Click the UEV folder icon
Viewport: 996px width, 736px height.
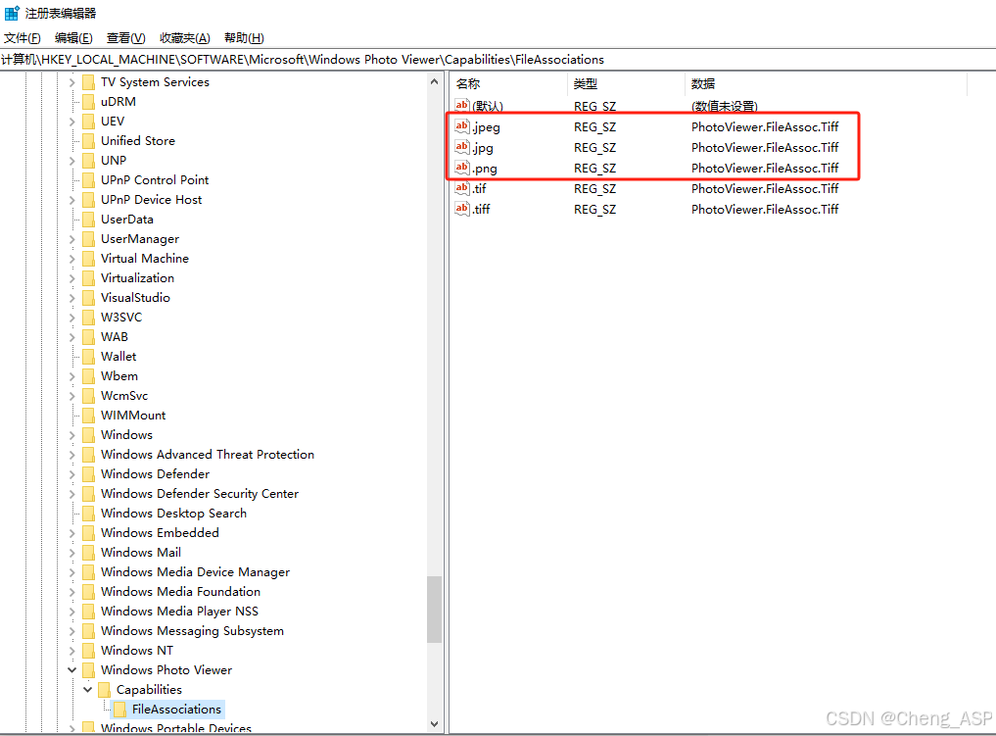coord(88,122)
